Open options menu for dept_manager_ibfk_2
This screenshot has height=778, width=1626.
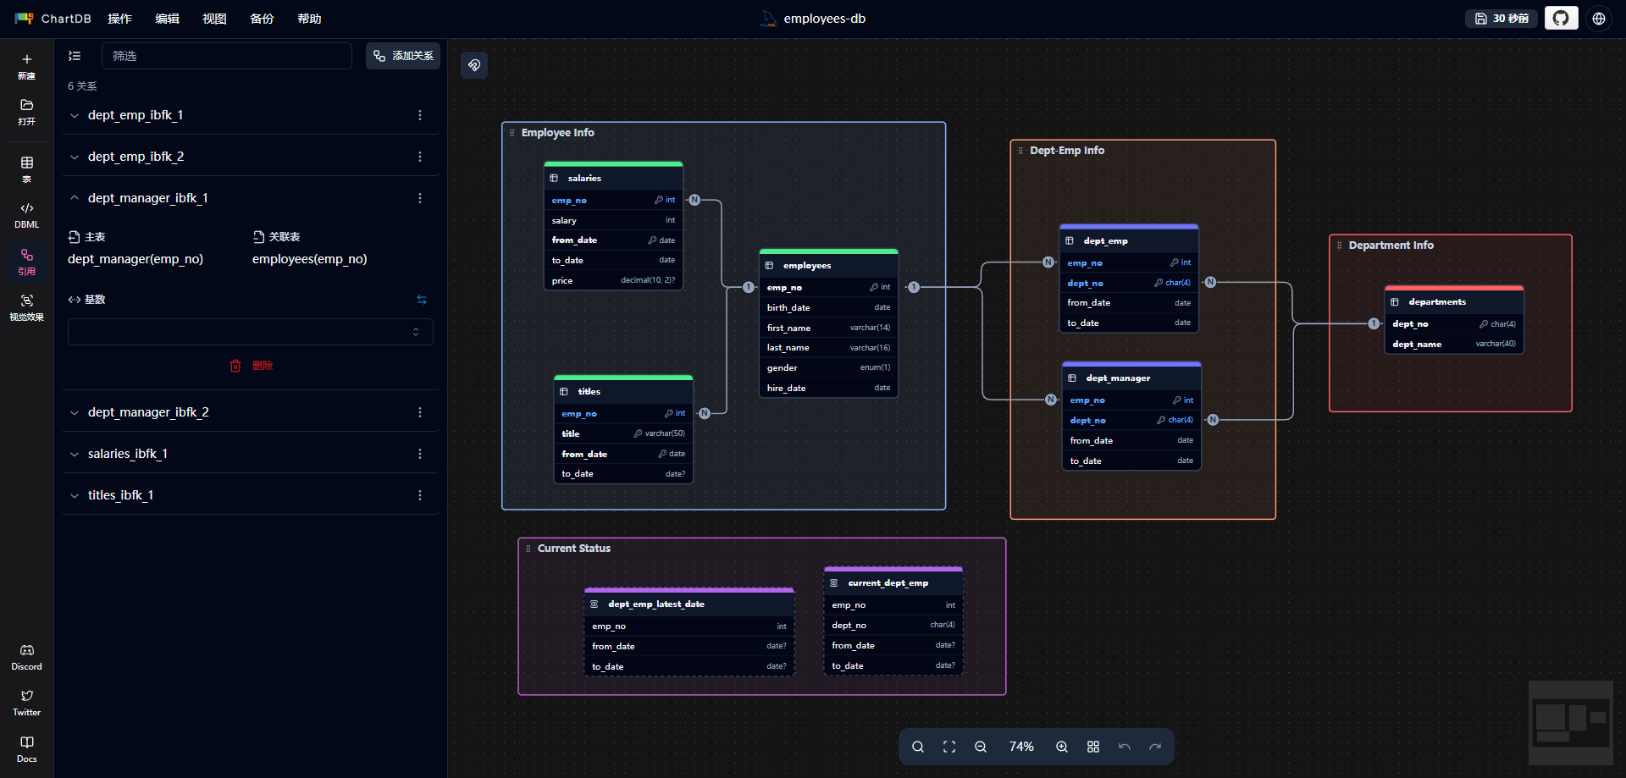point(420,412)
